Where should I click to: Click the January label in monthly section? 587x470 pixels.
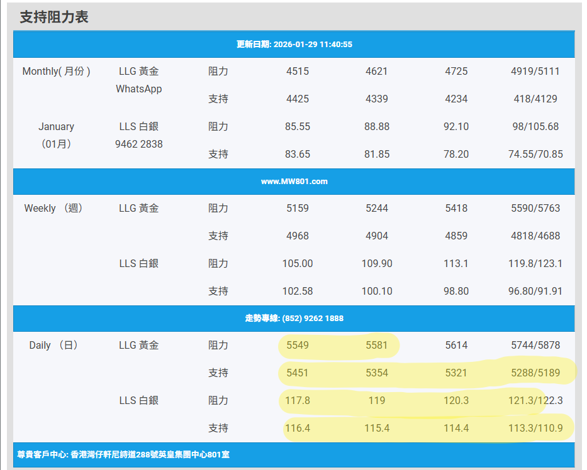57,127
